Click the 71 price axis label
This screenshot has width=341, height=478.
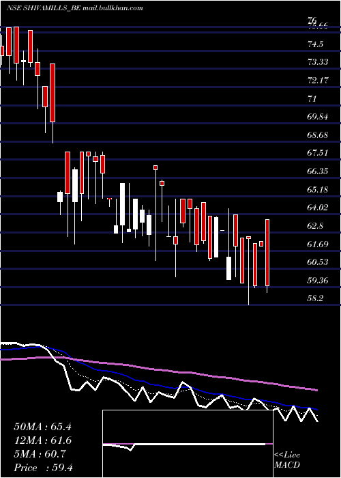click(312, 99)
